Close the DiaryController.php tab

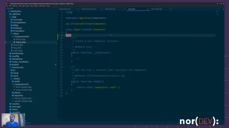tap(102, 9)
